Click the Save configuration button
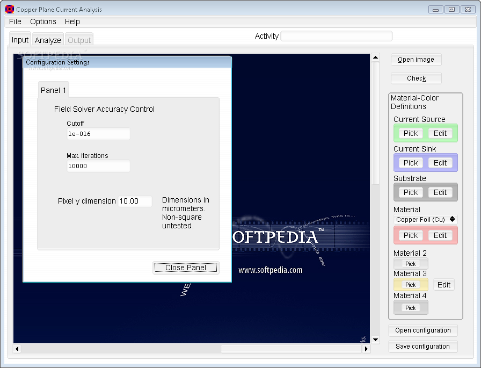Viewport: 481px width, 368px height. [x=422, y=346]
